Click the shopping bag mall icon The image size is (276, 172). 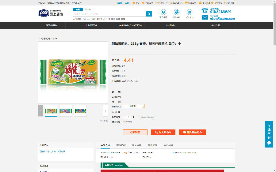200,3
